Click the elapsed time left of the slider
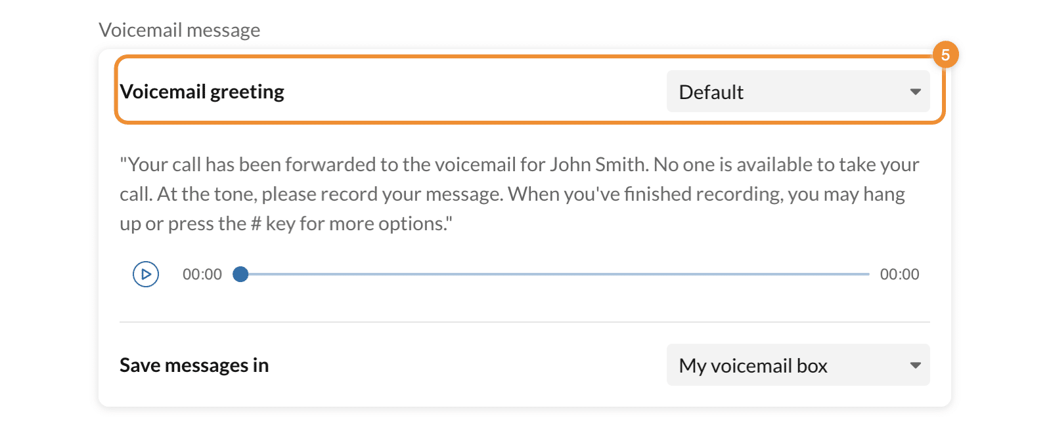1051x429 pixels. [x=202, y=274]
